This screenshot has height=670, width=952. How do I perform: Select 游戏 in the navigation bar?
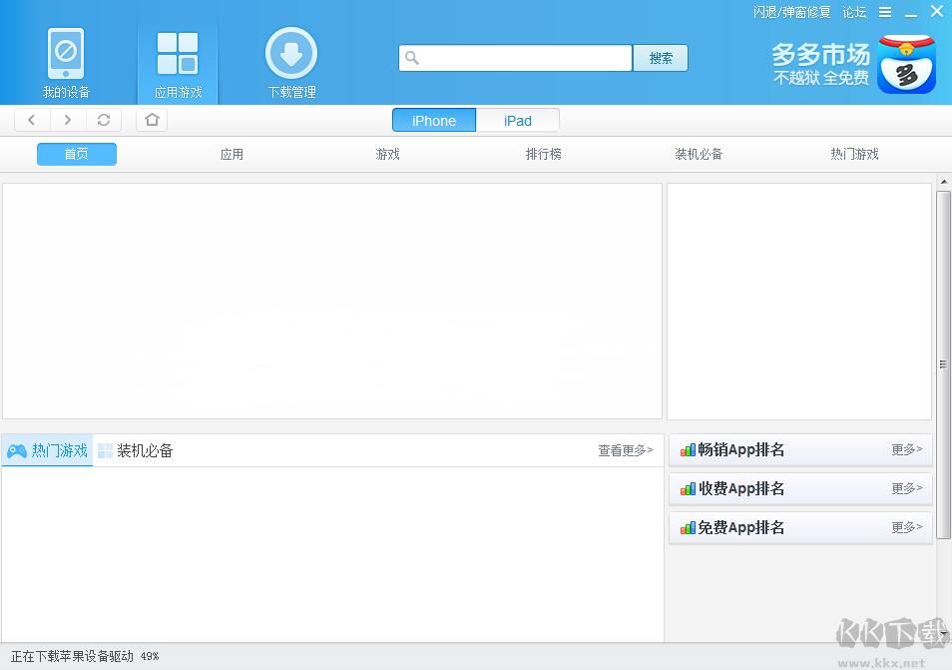(x=387, y=154)
